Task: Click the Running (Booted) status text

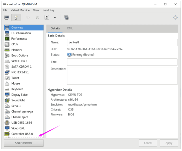Action: (83, 55)
